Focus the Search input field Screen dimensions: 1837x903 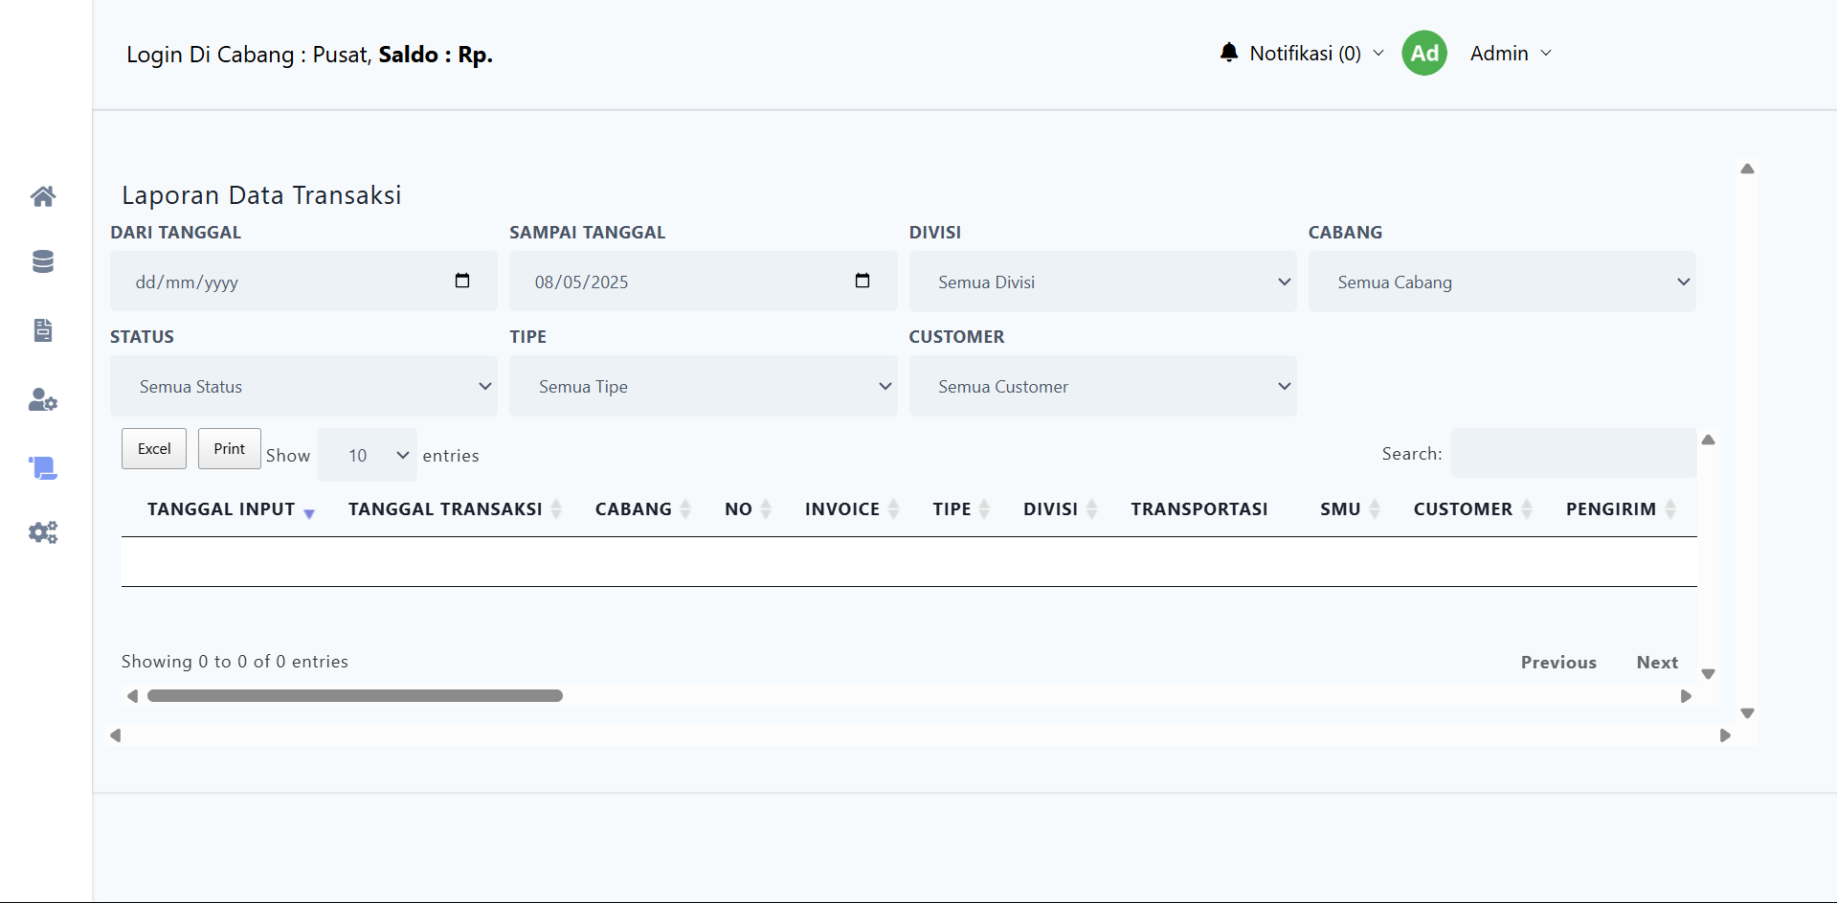pos(1573,453)
